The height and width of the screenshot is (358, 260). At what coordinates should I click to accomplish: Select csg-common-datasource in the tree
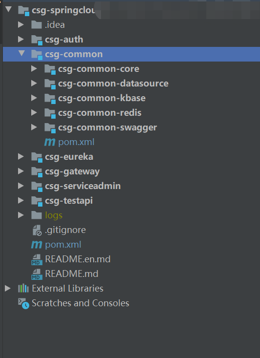pyautogui.click(x=113, y=84)
